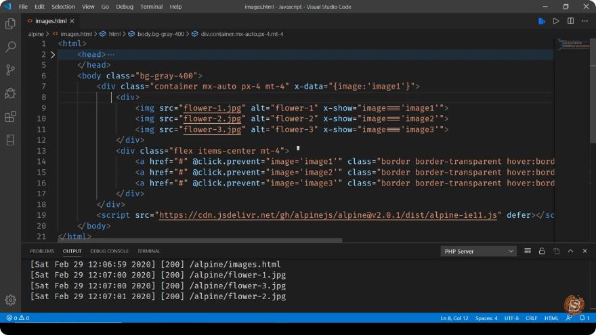596x335 pixels.
Task: Click the Ln 8, Col 12 status item
Action: 454,318
